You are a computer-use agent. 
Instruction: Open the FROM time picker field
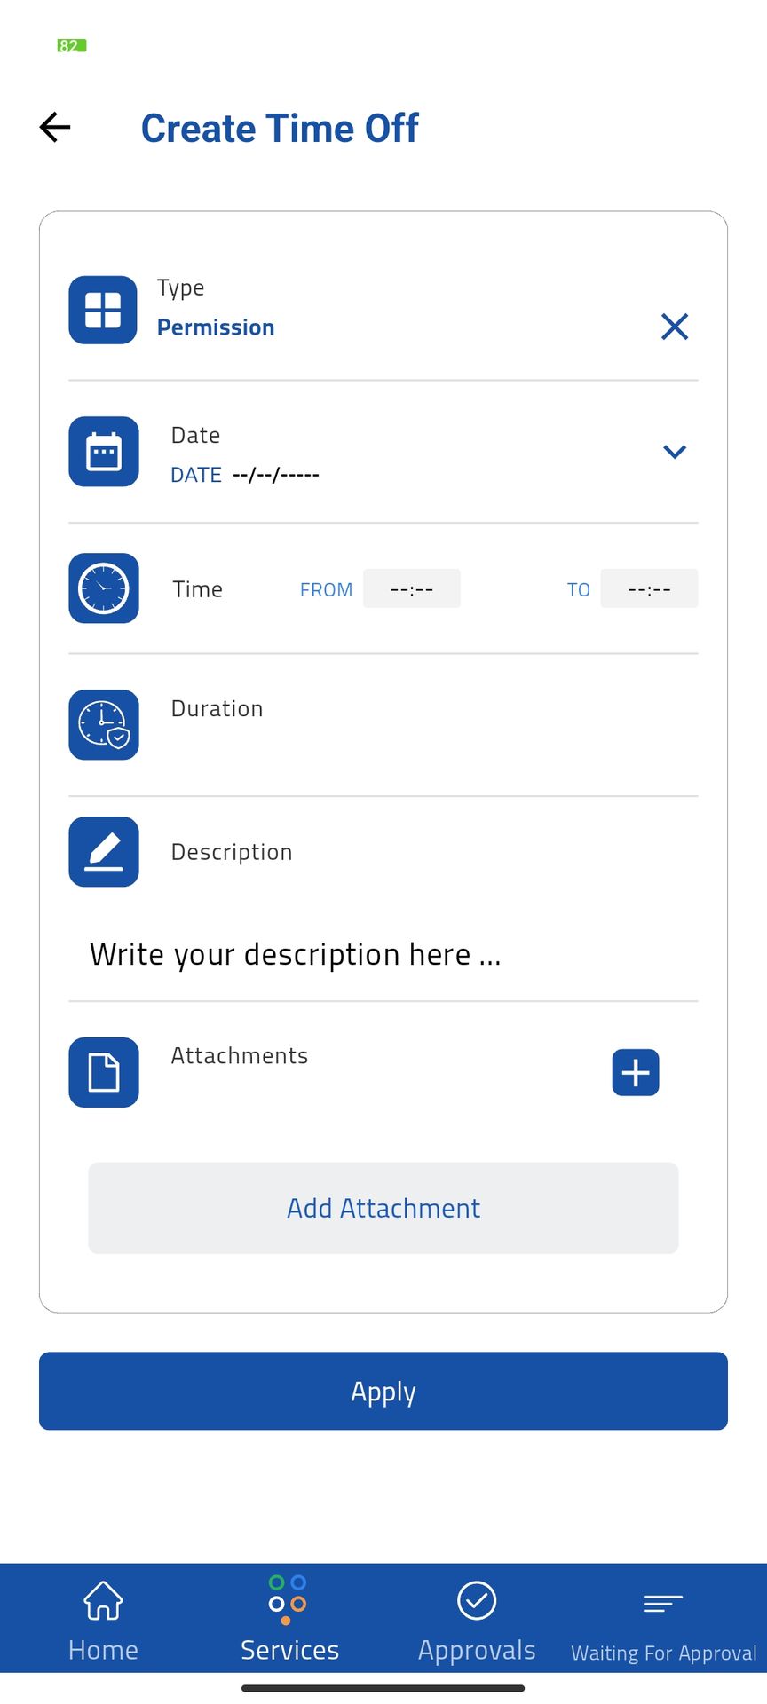[412, 588]
